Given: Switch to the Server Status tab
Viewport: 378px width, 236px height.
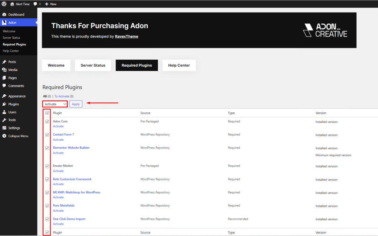Looking at the screenshot, I should click(93, 66).
